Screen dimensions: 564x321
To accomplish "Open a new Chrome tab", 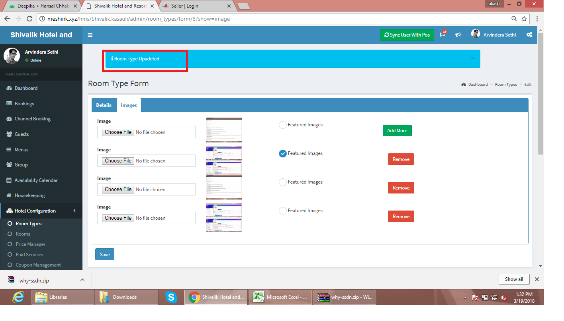I will click(x=243, y=6).
